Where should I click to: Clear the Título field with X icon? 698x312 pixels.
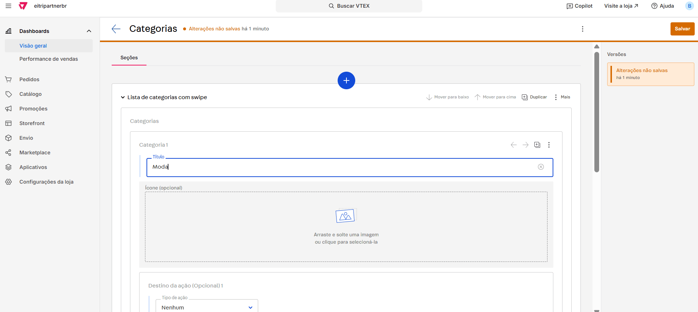pos(541,167)
